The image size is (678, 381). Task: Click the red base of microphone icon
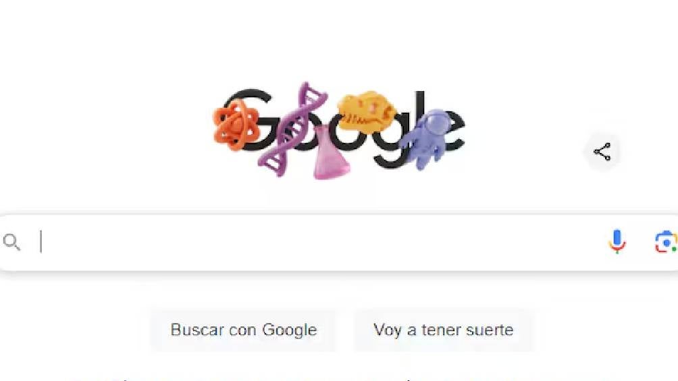point(617,250)
